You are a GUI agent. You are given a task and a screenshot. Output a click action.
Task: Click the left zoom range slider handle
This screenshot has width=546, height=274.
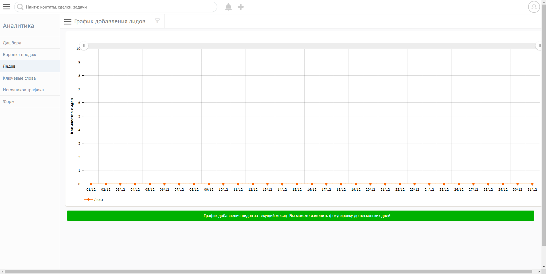coord(84,46)
